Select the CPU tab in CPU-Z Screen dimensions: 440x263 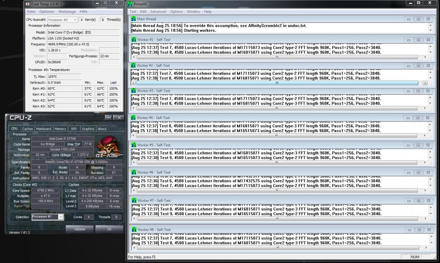pos(14,128)
